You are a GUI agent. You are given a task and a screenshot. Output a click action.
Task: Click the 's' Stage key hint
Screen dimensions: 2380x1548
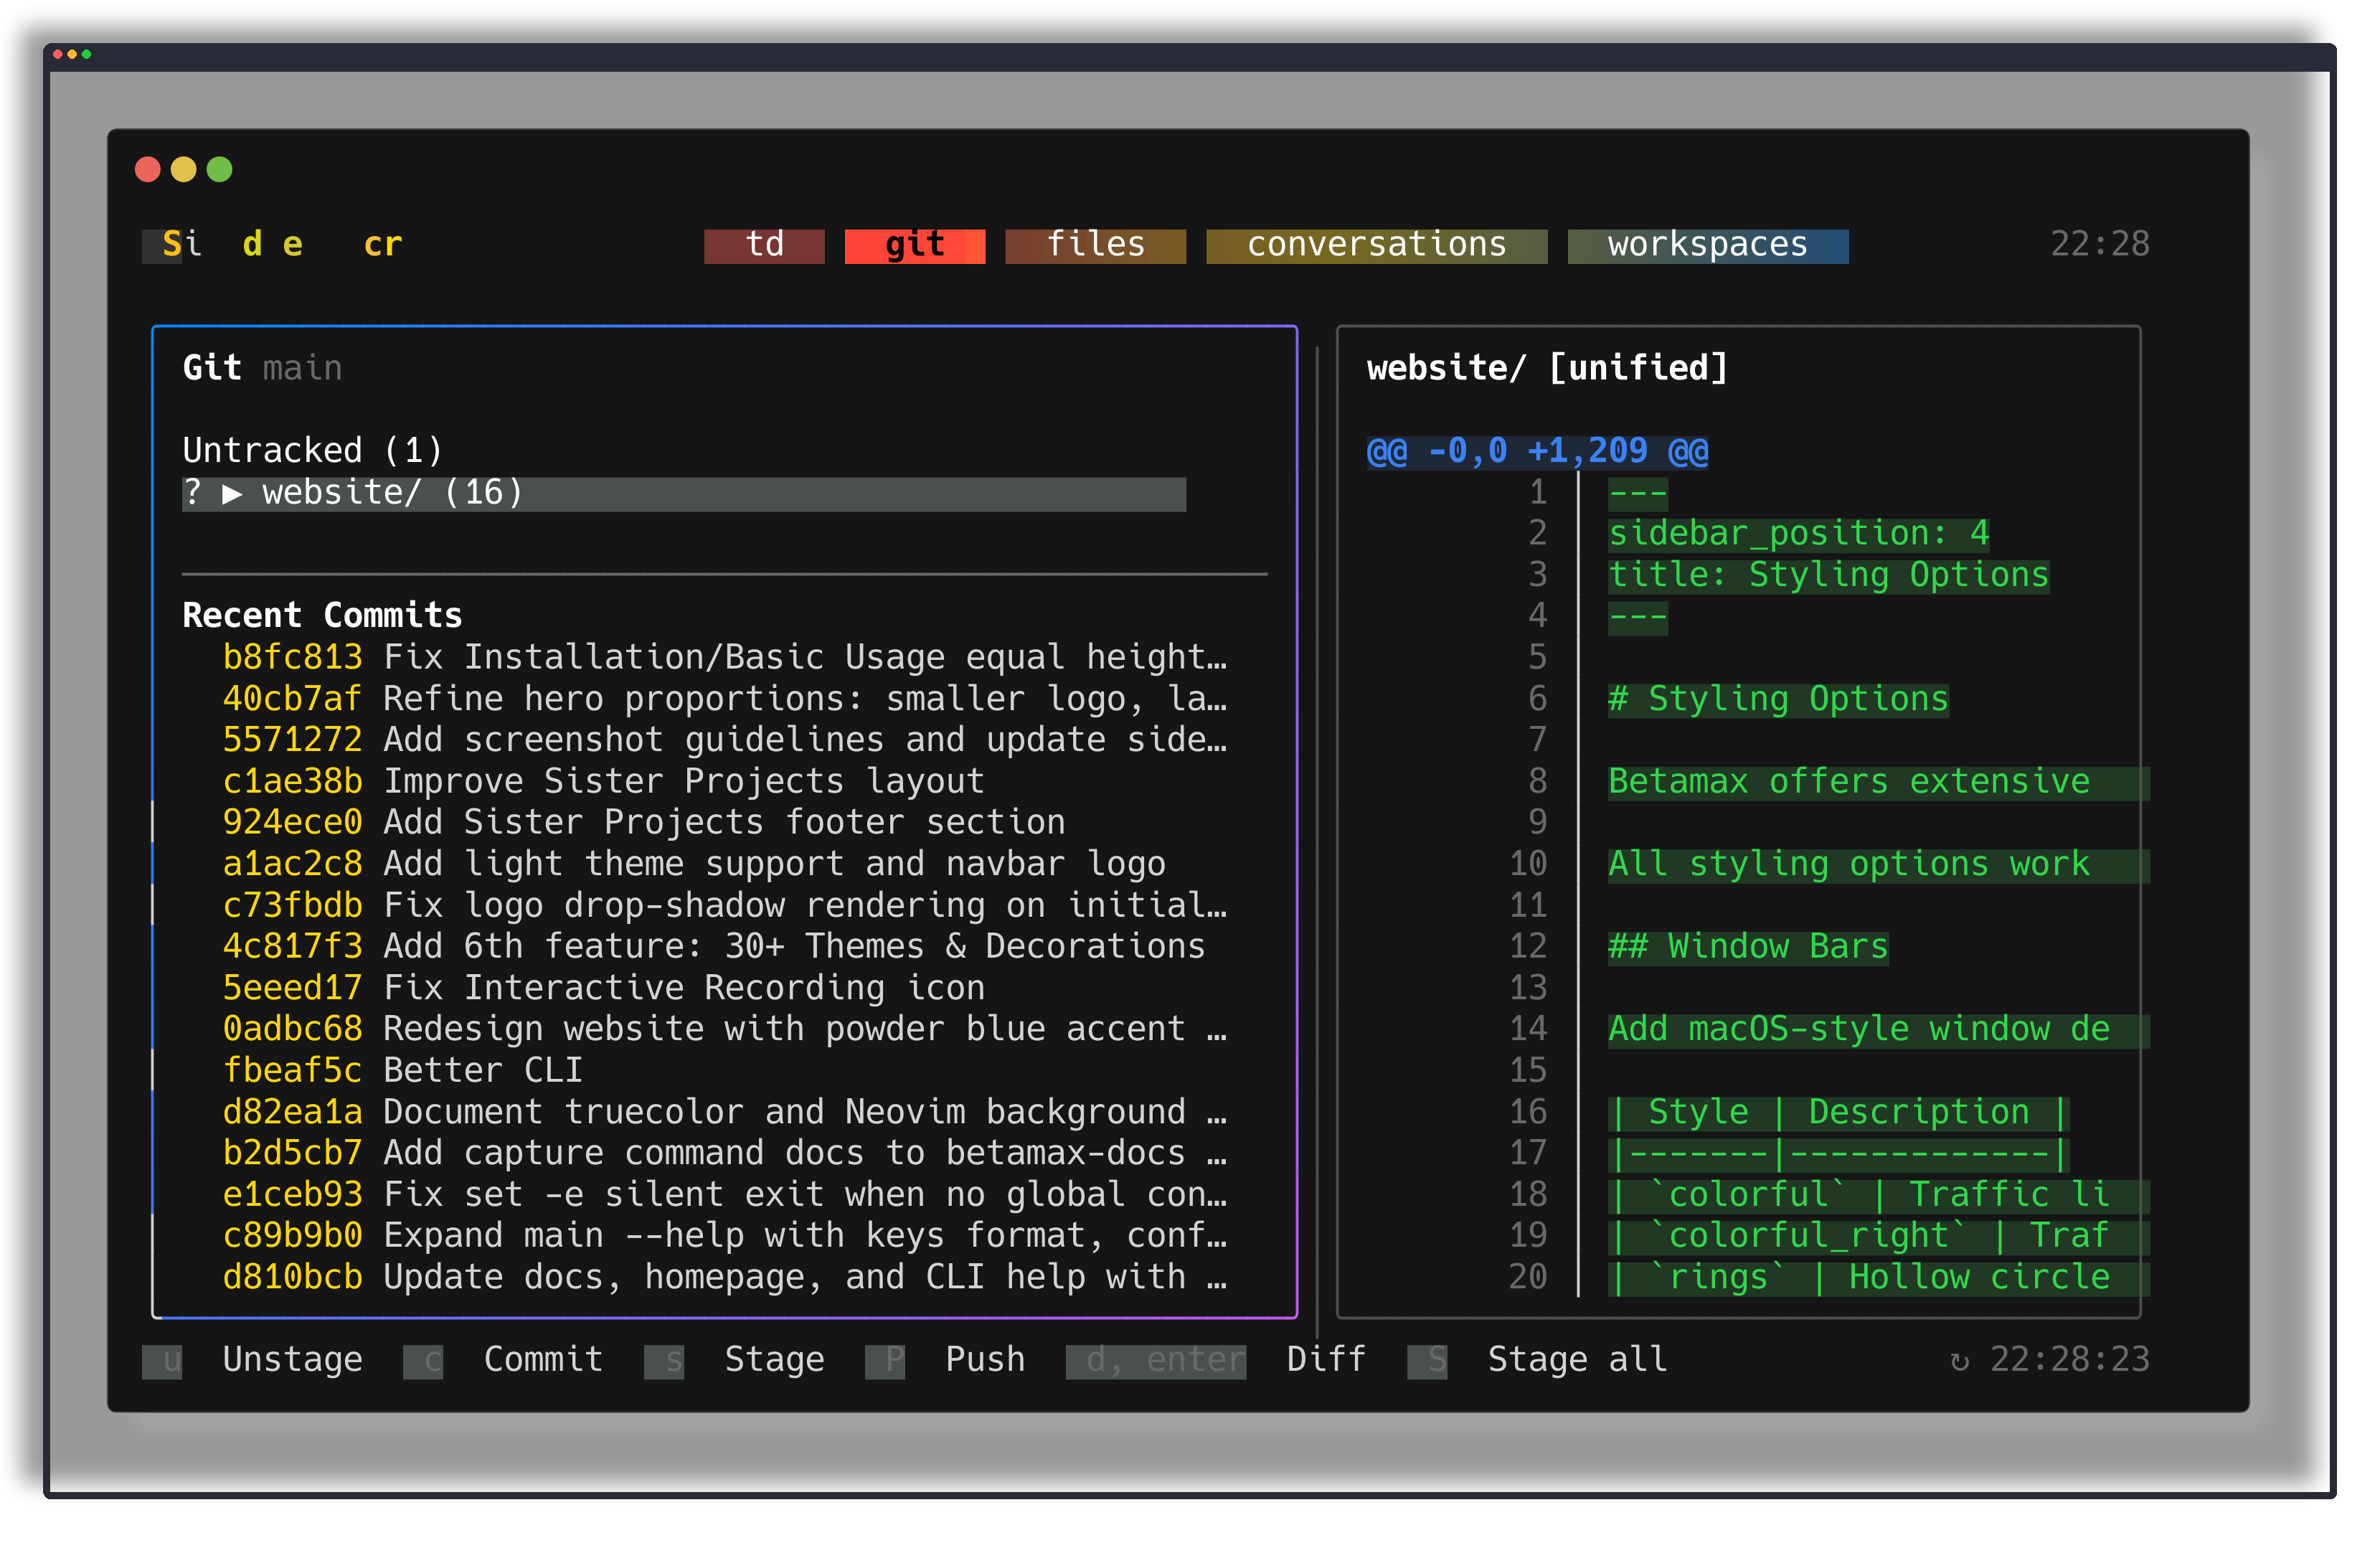click(x=664, y=1361)
